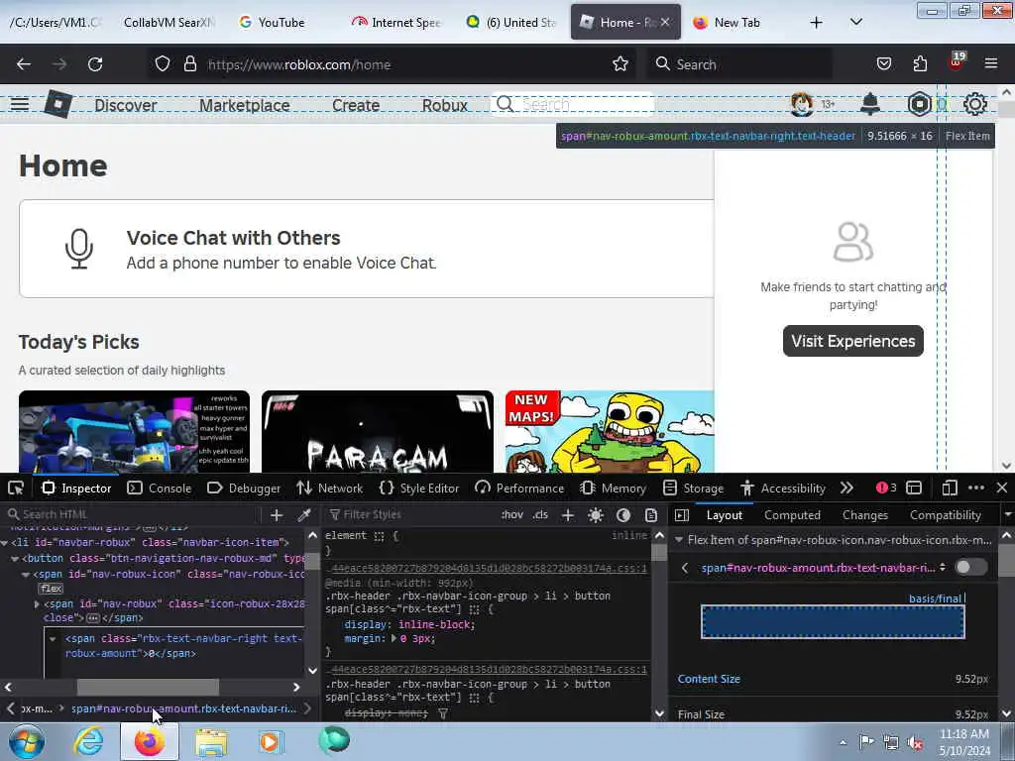Collapse the rbx-text-navbar-right span node
Viewport: 1015px width, 761px height.
click(x=53, y=639)
